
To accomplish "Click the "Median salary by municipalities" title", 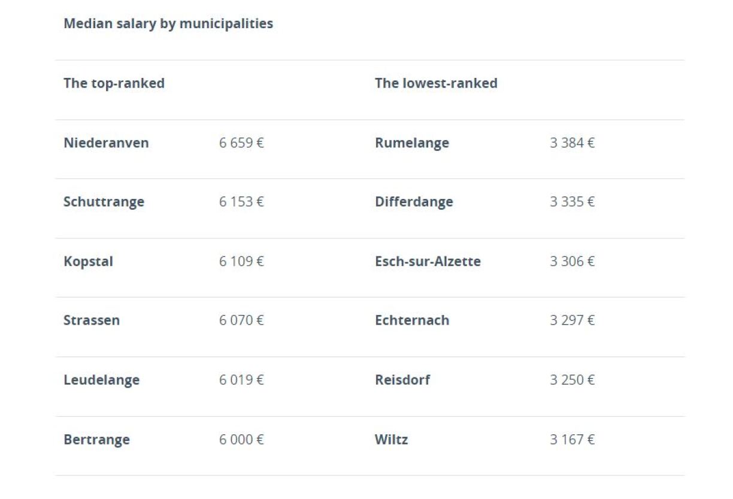I will pyautogui.click(x=168, y=24).
